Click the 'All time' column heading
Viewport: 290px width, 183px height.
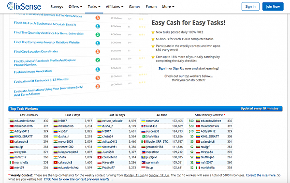coord(162,115)
